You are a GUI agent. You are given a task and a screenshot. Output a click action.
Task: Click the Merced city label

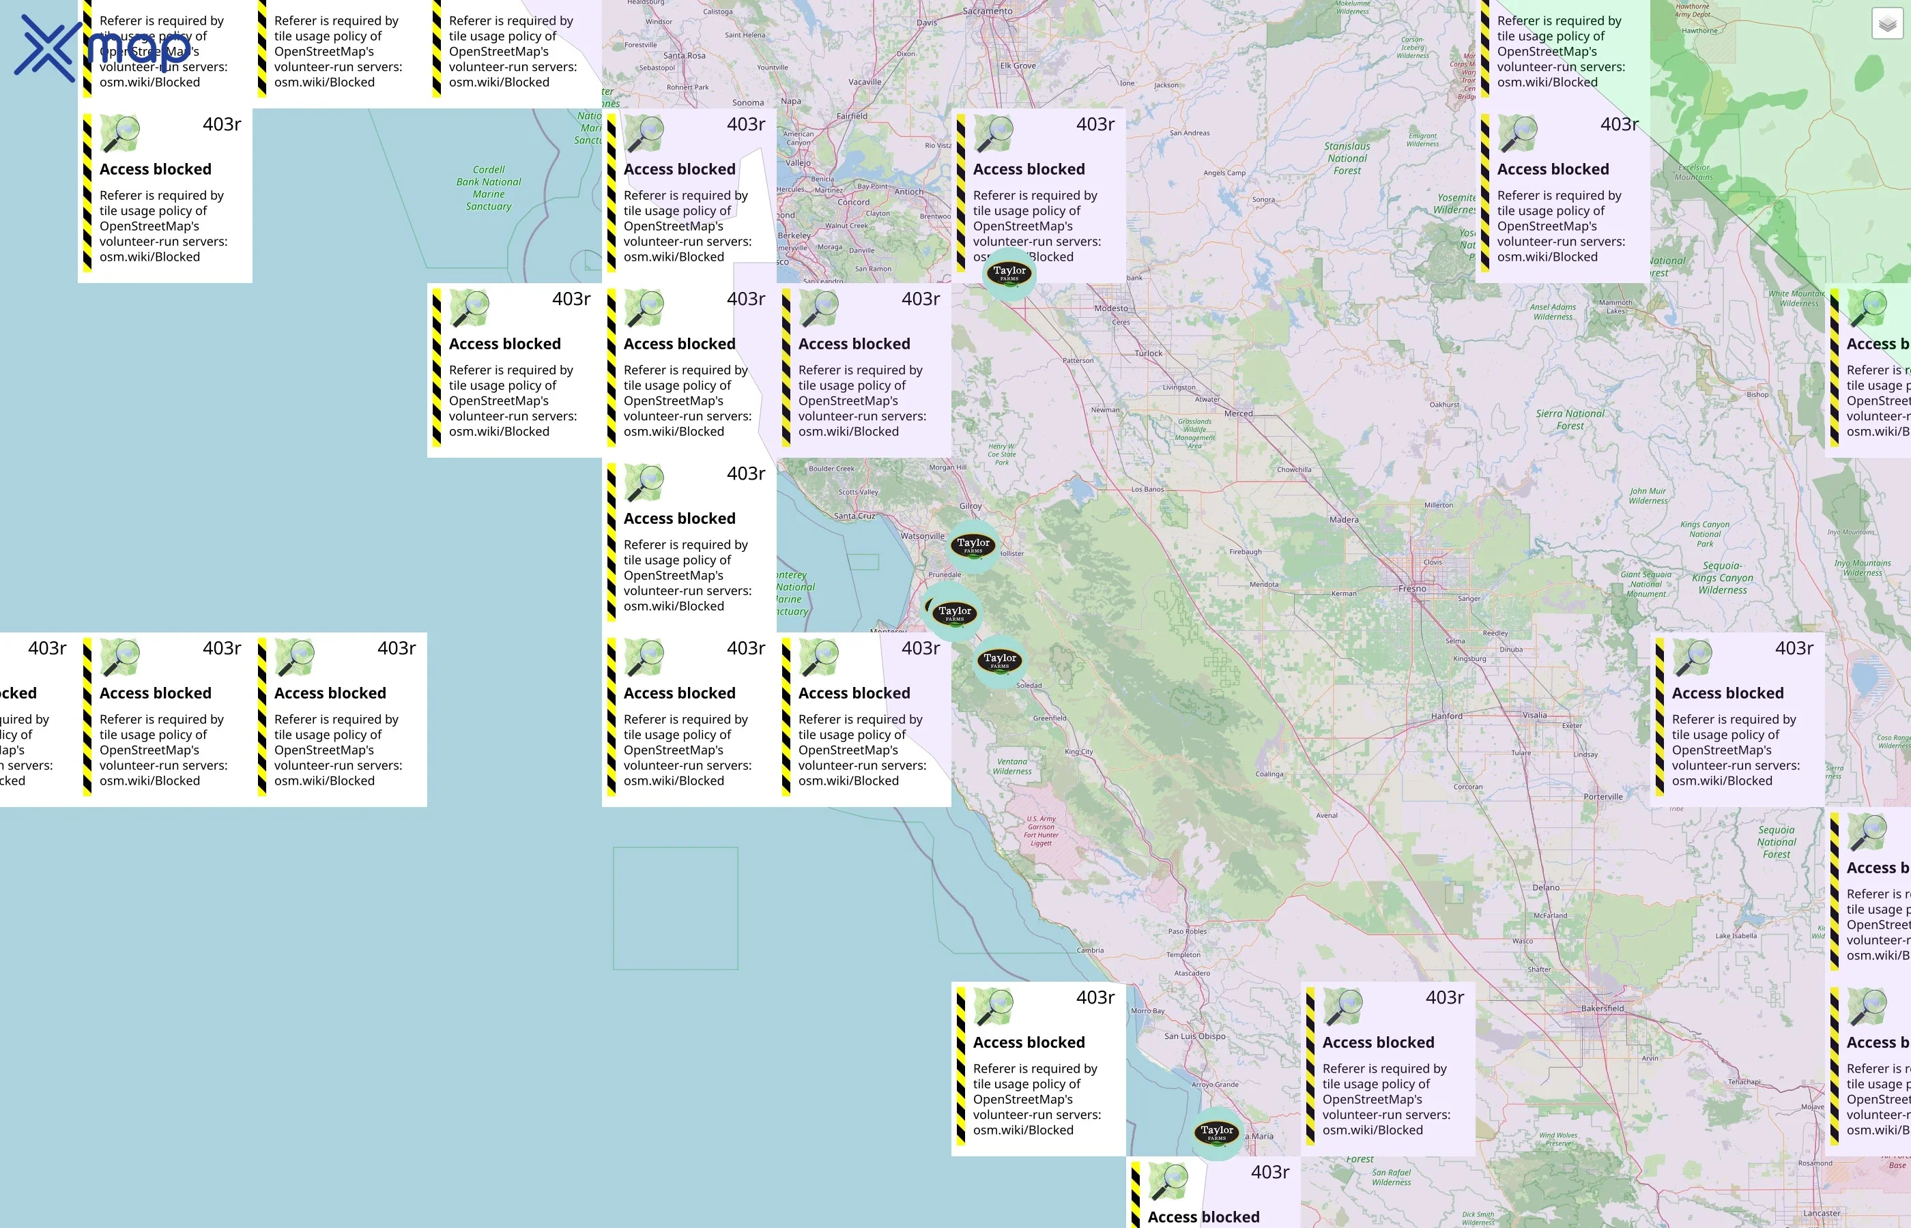1239,413
